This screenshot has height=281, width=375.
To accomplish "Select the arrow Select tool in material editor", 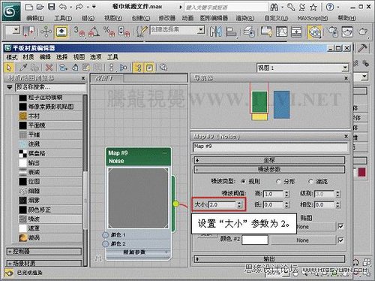I will point(9,68).
